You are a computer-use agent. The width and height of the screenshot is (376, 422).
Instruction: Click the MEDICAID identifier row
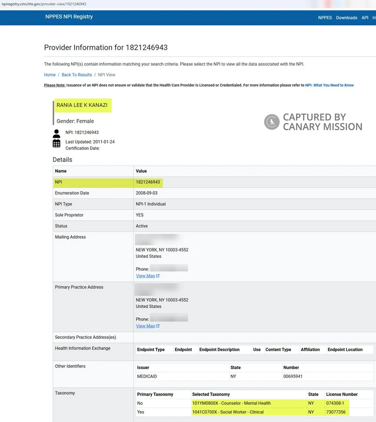[148, 376]
